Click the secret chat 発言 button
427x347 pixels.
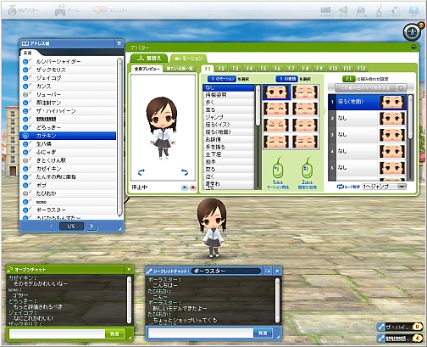263,333
